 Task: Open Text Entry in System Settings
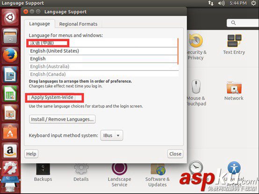[234, 44]
